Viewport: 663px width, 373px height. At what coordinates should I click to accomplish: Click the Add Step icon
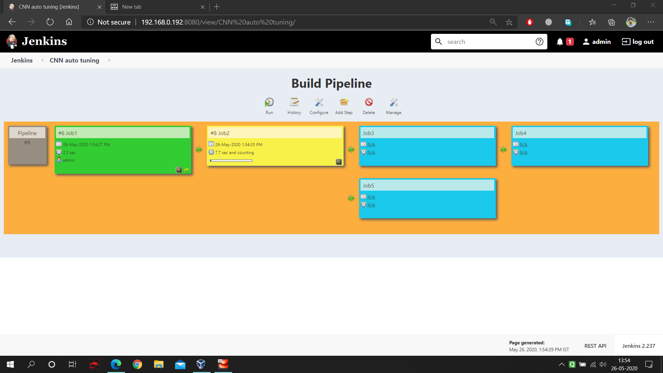(344, 102)
